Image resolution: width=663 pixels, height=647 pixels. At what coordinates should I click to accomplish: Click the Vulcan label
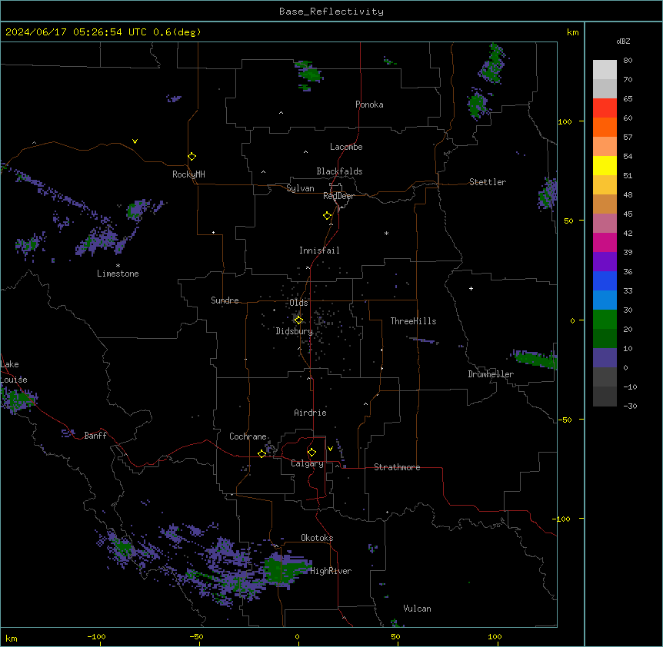[x=417, y=609]
